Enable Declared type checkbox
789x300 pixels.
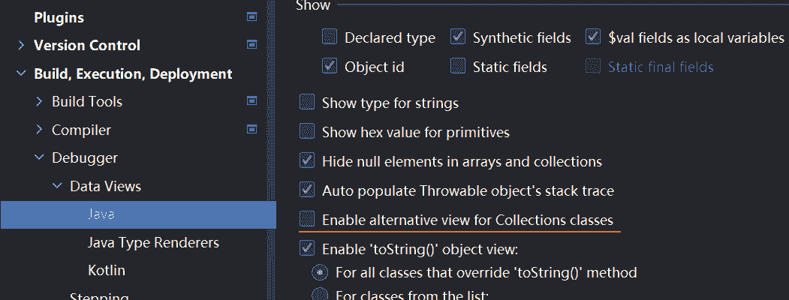pyautogui.click(x=330, y=37)
